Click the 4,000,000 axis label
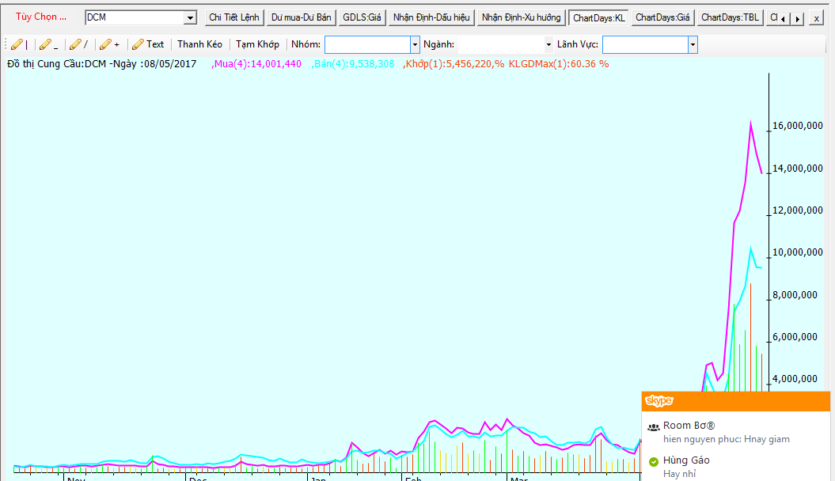This screenshot has width=835, height=481. click(795, 379)
